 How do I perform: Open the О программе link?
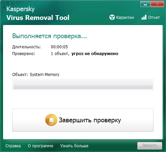40,146
